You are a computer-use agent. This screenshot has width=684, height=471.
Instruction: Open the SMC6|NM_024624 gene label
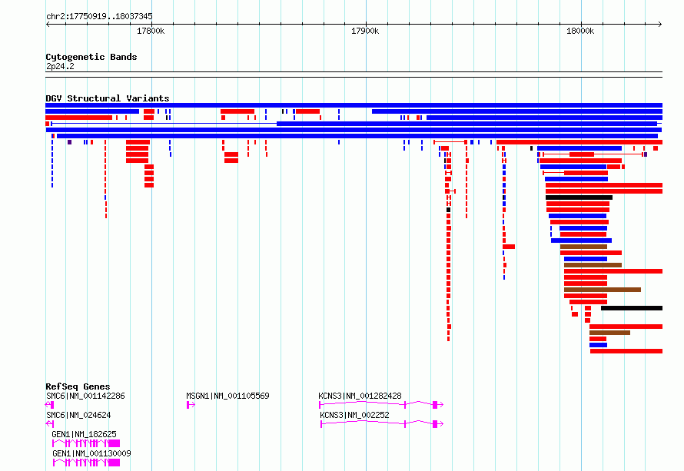coord(78,415)
